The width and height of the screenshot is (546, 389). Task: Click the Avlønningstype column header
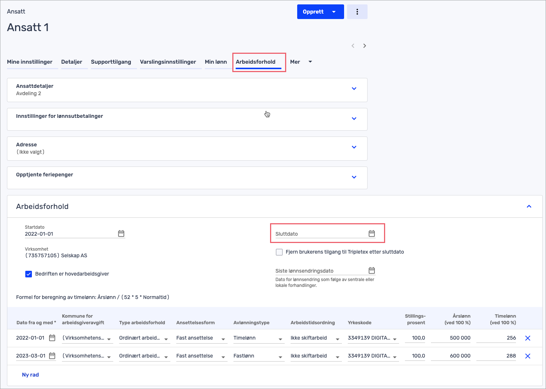tap(251, 323)
